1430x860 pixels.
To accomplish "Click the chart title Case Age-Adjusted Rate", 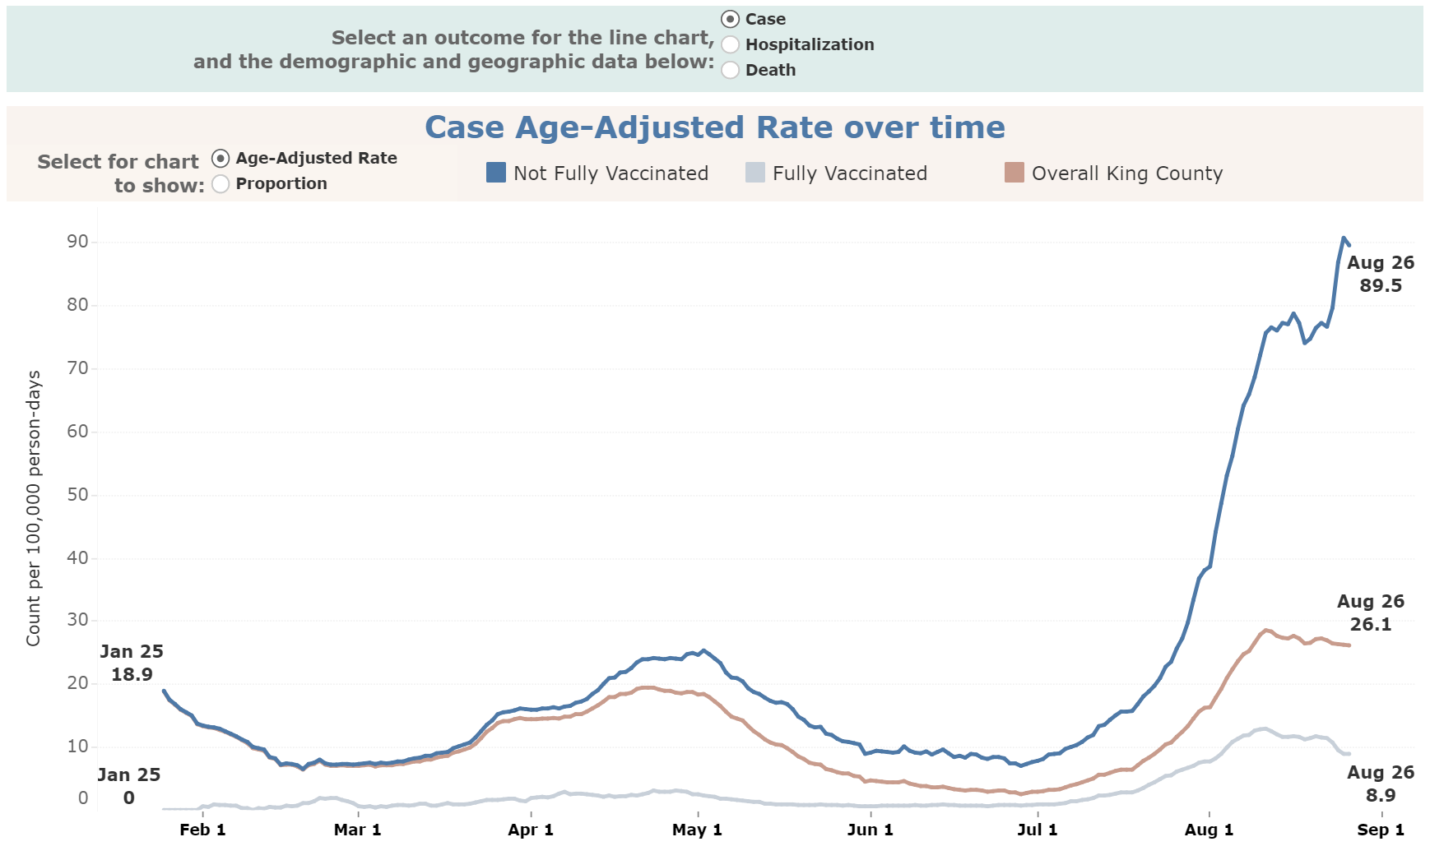I will (x=714, y=127).
